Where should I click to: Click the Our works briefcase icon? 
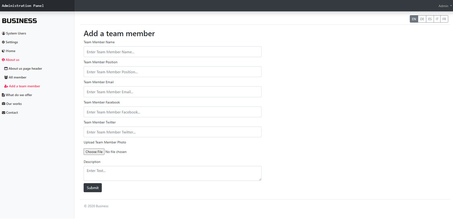click(3, 104)
